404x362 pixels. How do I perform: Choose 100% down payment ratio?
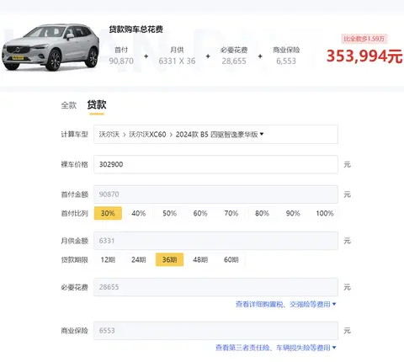point(325,213)
